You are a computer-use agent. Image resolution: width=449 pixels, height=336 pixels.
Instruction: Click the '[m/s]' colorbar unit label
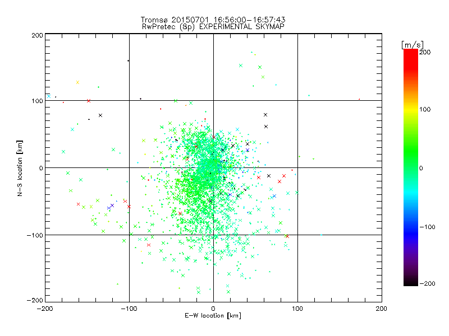point(413,45)
